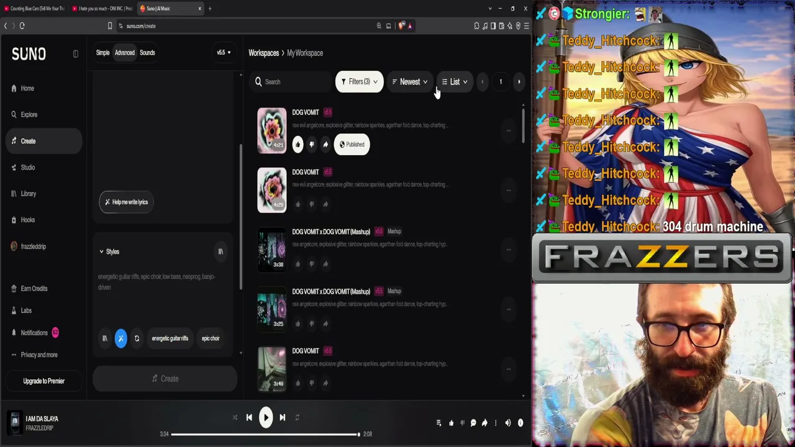Open the Labs section
The height and width of the screenshot is (447, 795).
(x=26, y=310)
